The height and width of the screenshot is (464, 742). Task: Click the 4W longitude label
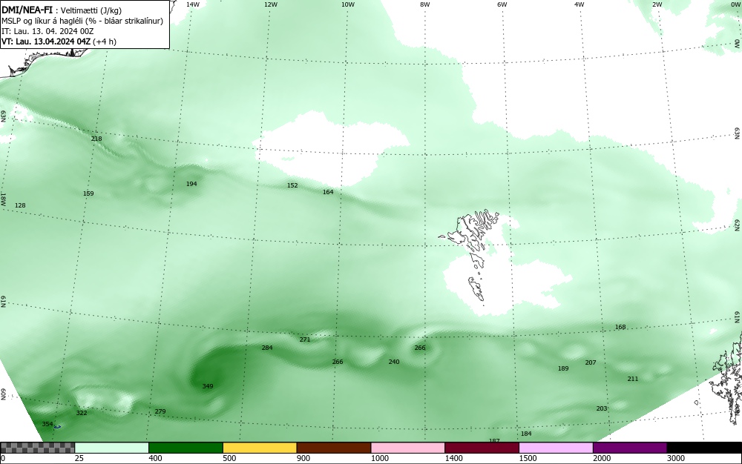[x=580, y=4]
